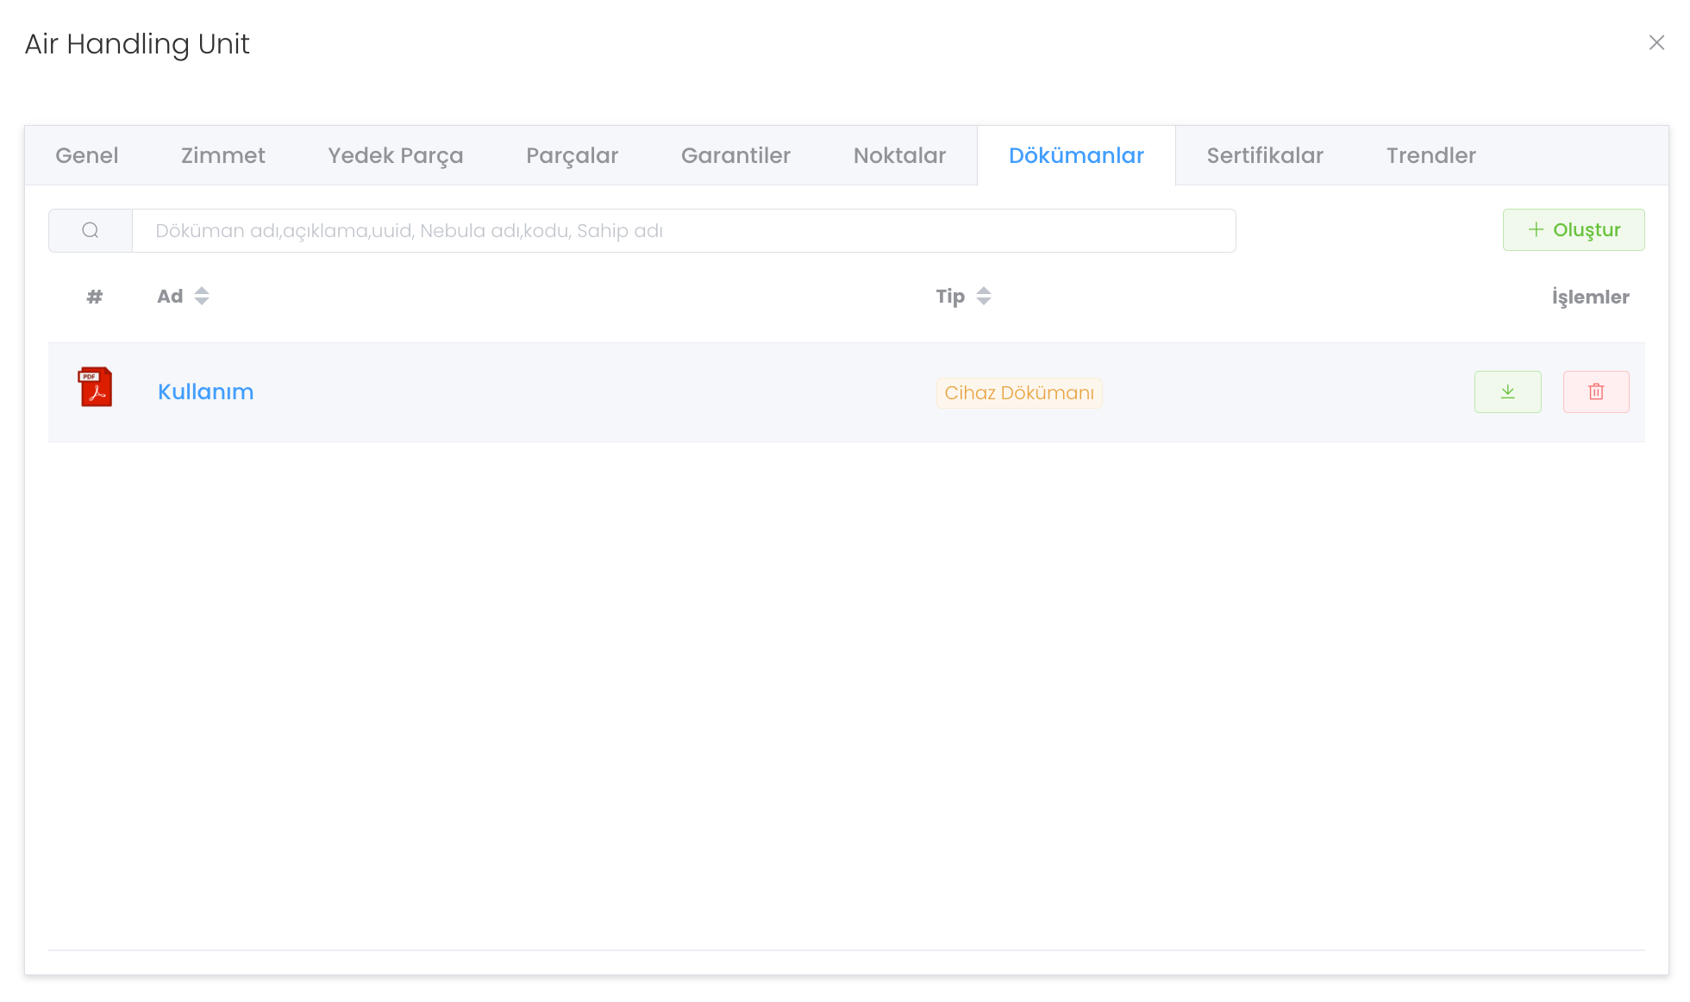Click the search magnifier icon
Viewport: 1690px width, 1002px height.
point(91,230)
